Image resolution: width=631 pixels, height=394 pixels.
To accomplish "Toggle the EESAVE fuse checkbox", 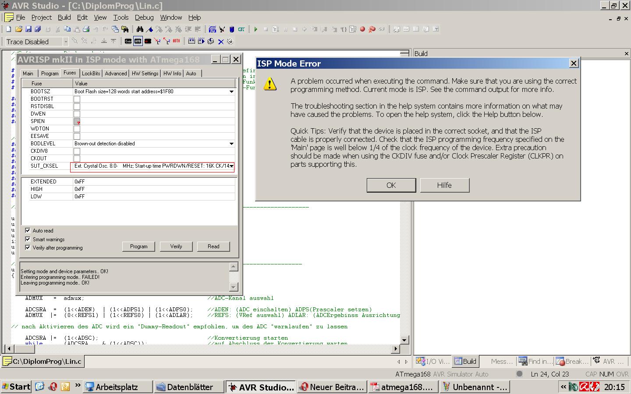I will 77,136.
